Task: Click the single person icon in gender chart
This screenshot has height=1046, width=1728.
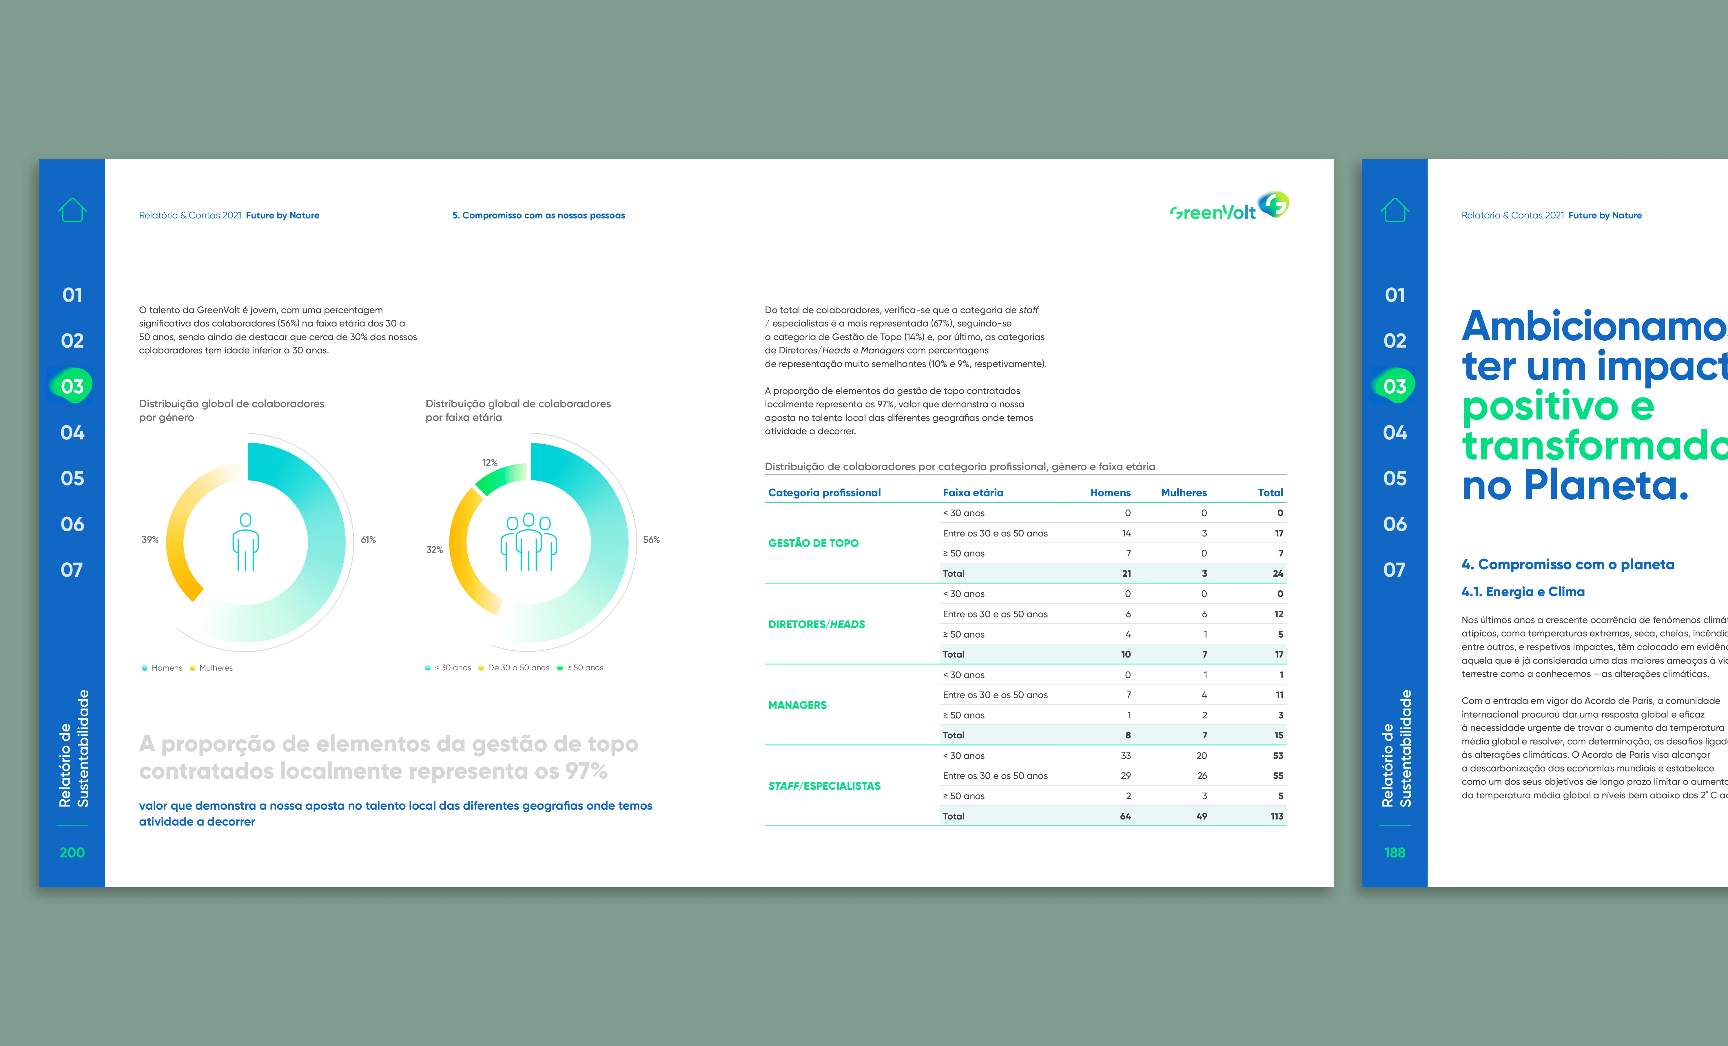Action: coord(245,542)
